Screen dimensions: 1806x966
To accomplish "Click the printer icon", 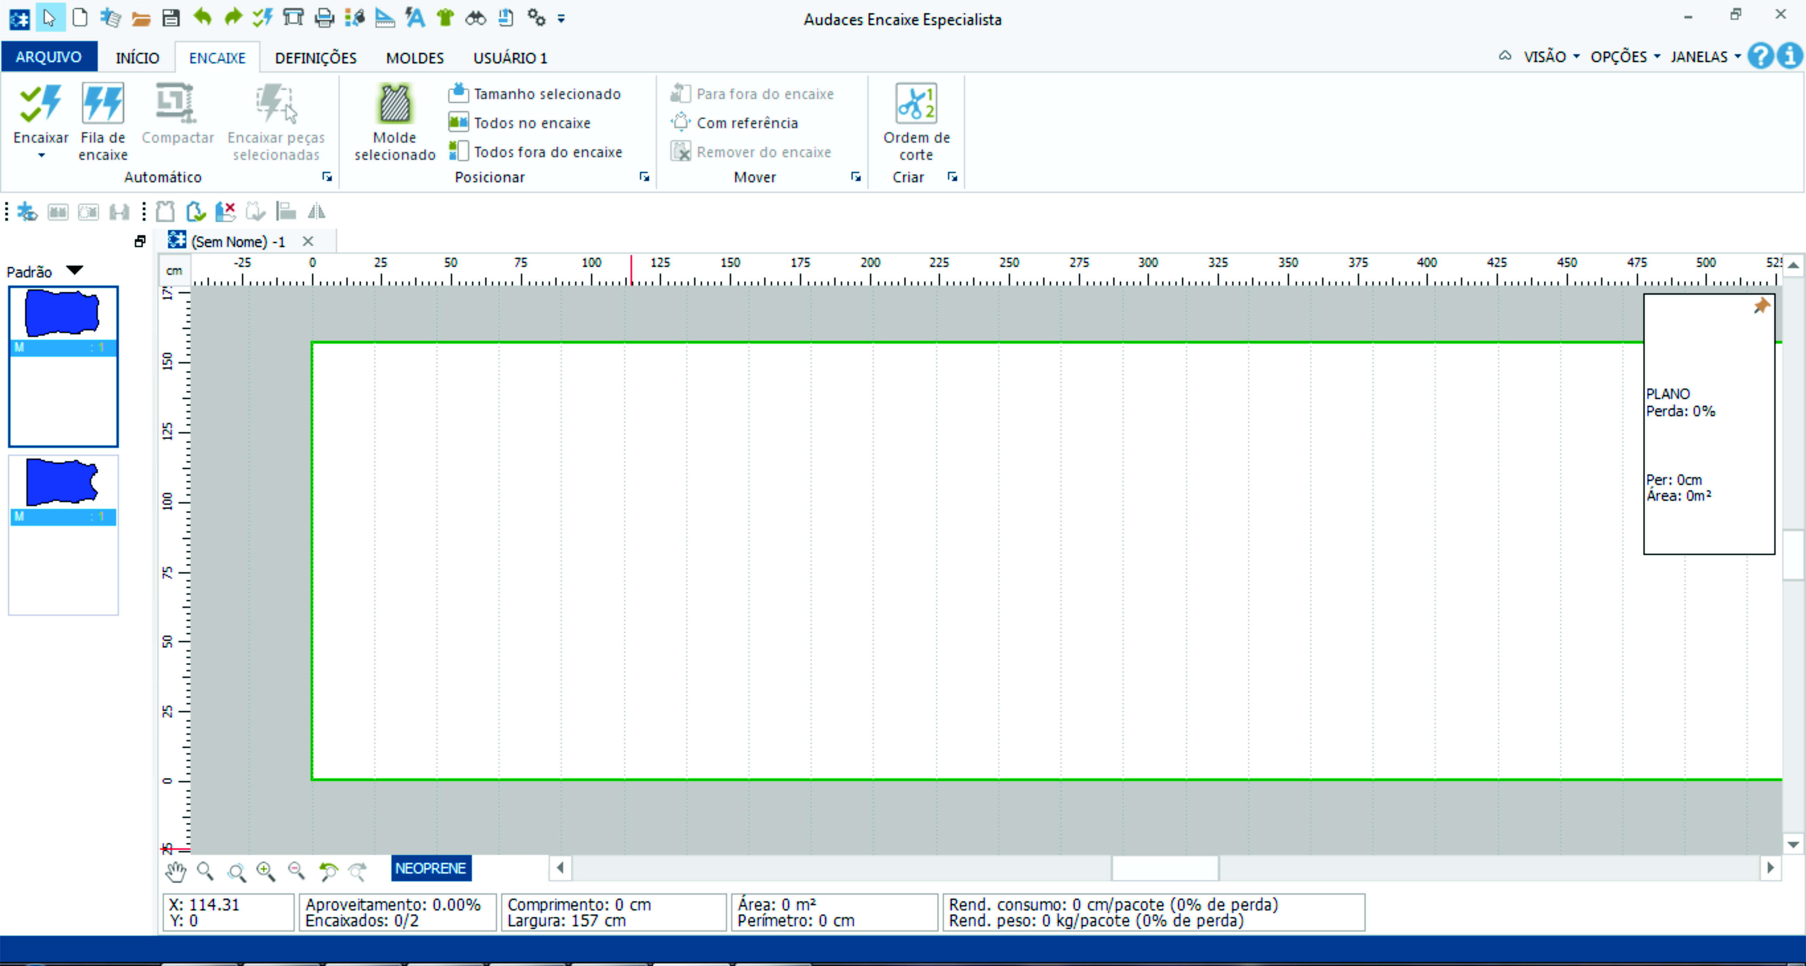I will pyautogui.click(x=324, y=18).
